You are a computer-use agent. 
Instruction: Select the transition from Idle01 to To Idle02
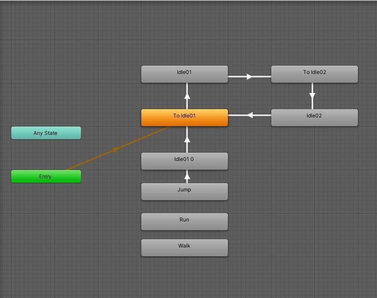coord(249,76)
